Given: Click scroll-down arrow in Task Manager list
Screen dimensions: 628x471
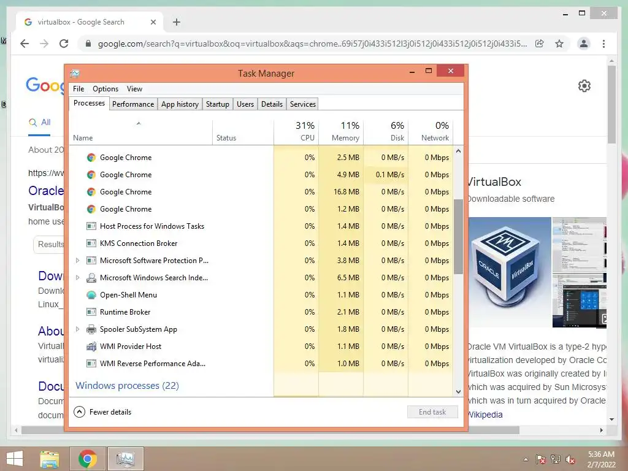Looking at the screenshot, I should pyautogui.click(x=458, y=392).
